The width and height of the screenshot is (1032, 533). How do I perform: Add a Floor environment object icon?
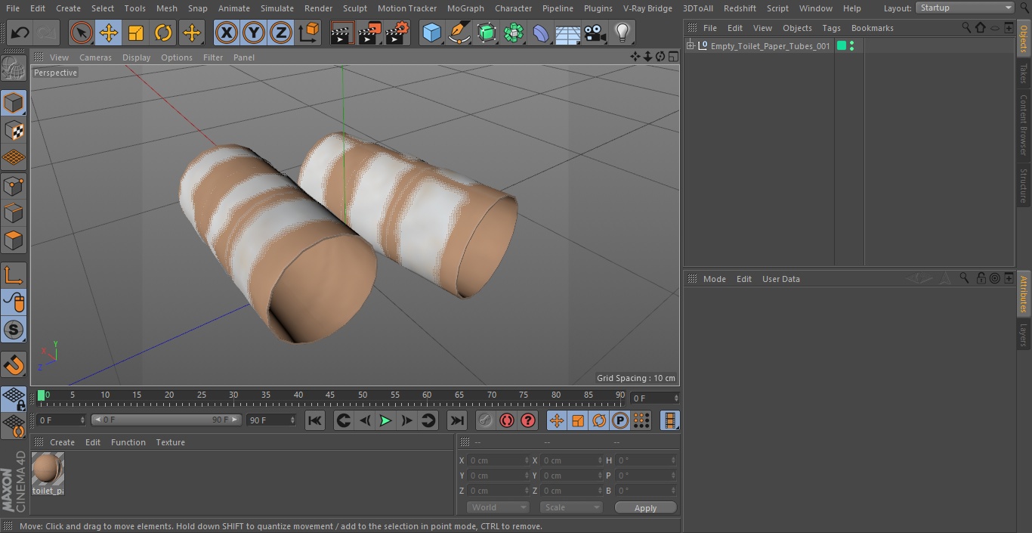pos(567,33)
